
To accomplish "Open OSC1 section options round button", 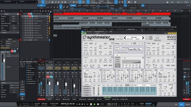I will click(x=112, y=43).
